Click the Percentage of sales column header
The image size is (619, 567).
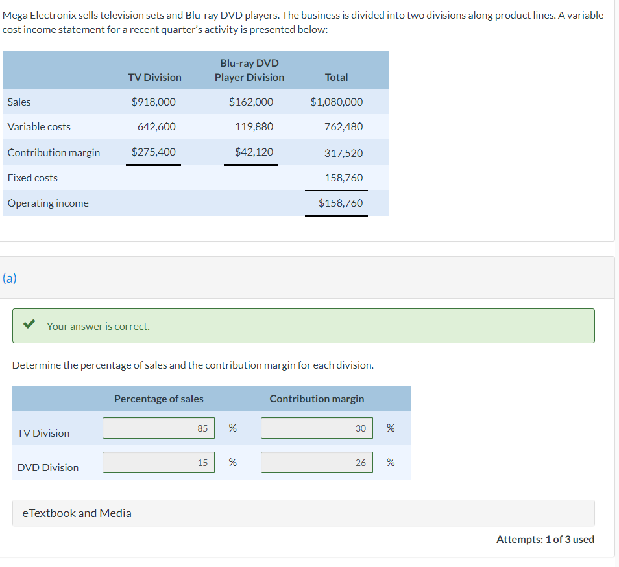[159, 399]
